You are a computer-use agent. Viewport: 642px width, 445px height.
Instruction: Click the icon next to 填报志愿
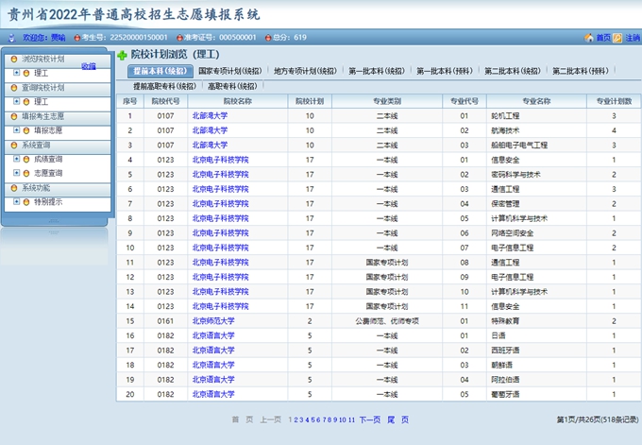[26, 130]
